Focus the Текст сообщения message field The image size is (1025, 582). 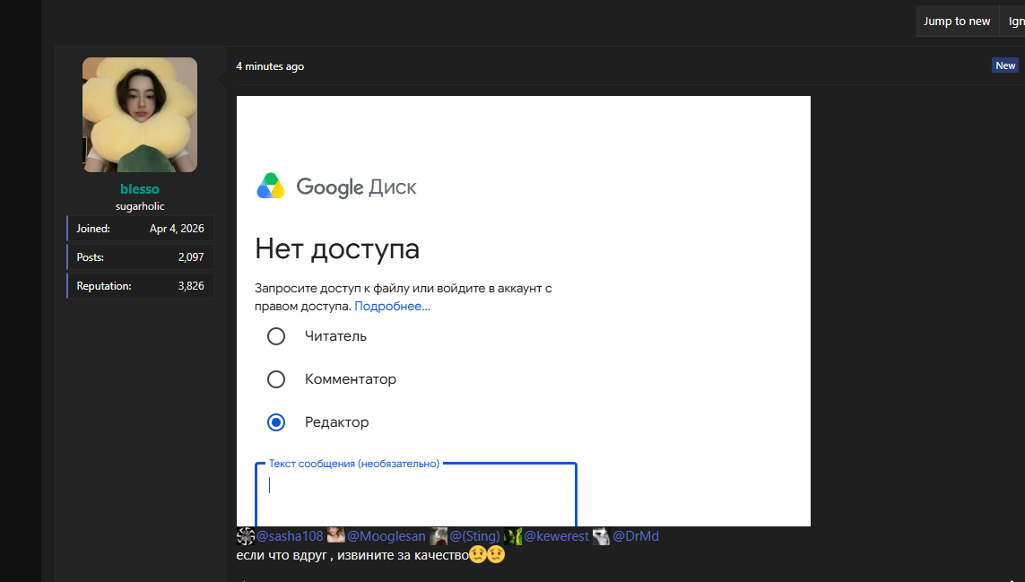[416, 494]
